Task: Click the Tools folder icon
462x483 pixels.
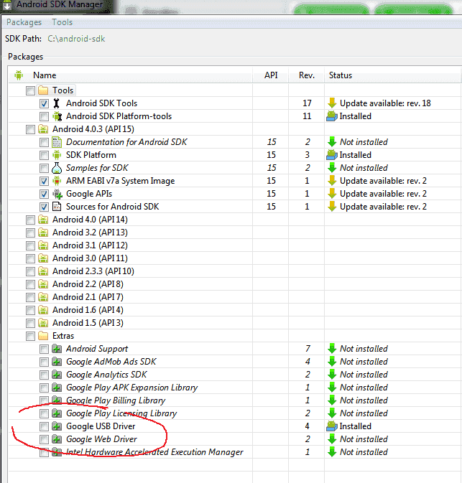Action: [x=43, y=90]
